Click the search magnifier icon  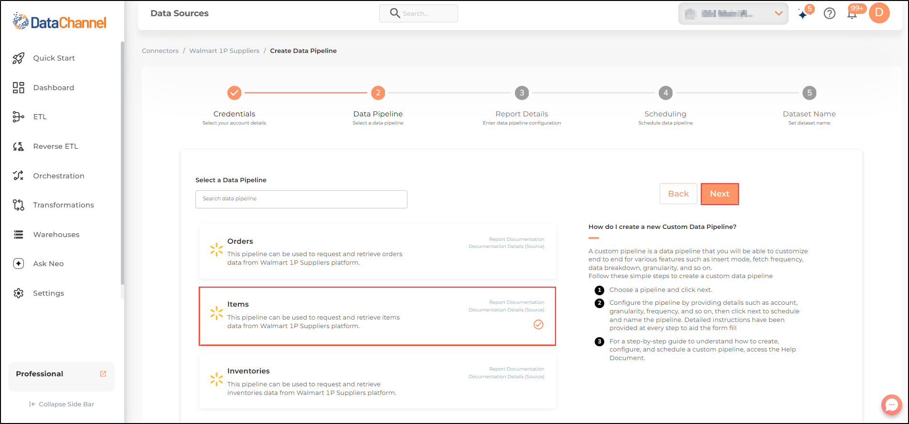click(395, 13)
